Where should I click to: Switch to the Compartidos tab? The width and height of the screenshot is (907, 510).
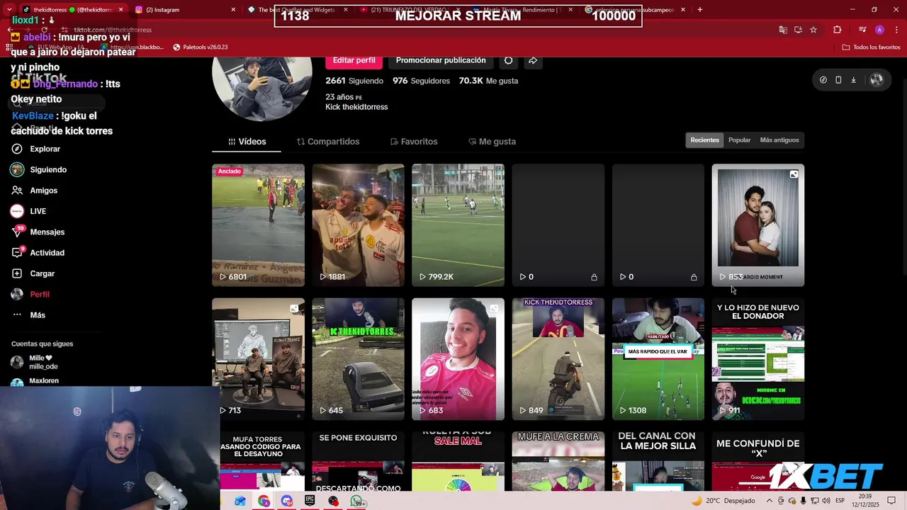pyautogui.click(x=328, y=142)
